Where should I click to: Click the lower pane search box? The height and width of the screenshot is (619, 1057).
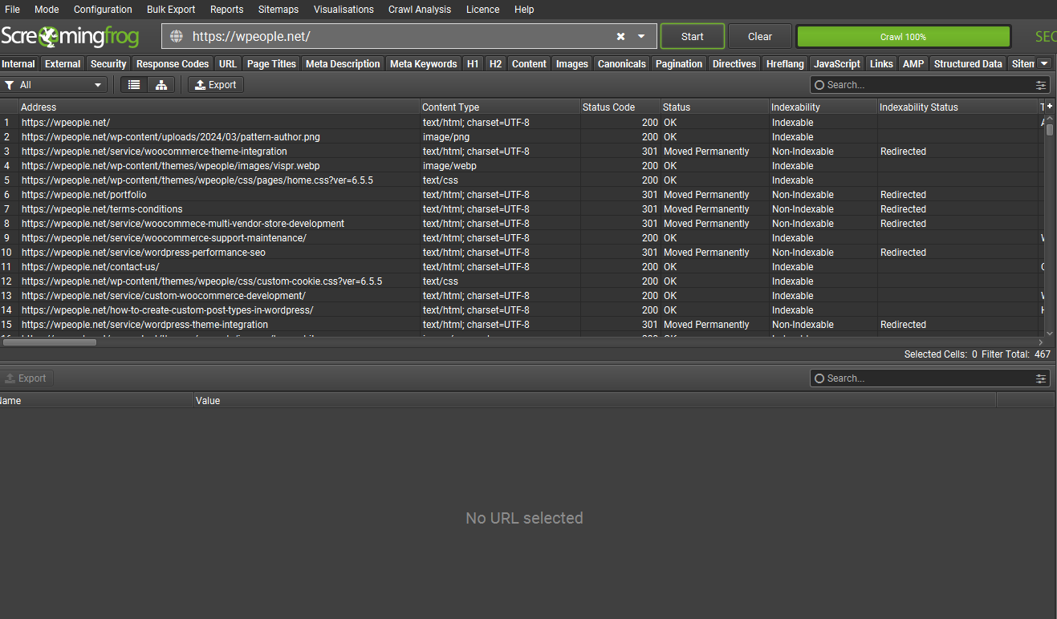[921, 378]
